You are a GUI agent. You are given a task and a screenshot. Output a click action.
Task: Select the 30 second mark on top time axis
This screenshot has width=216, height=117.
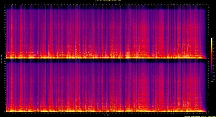tap(55, 4)
